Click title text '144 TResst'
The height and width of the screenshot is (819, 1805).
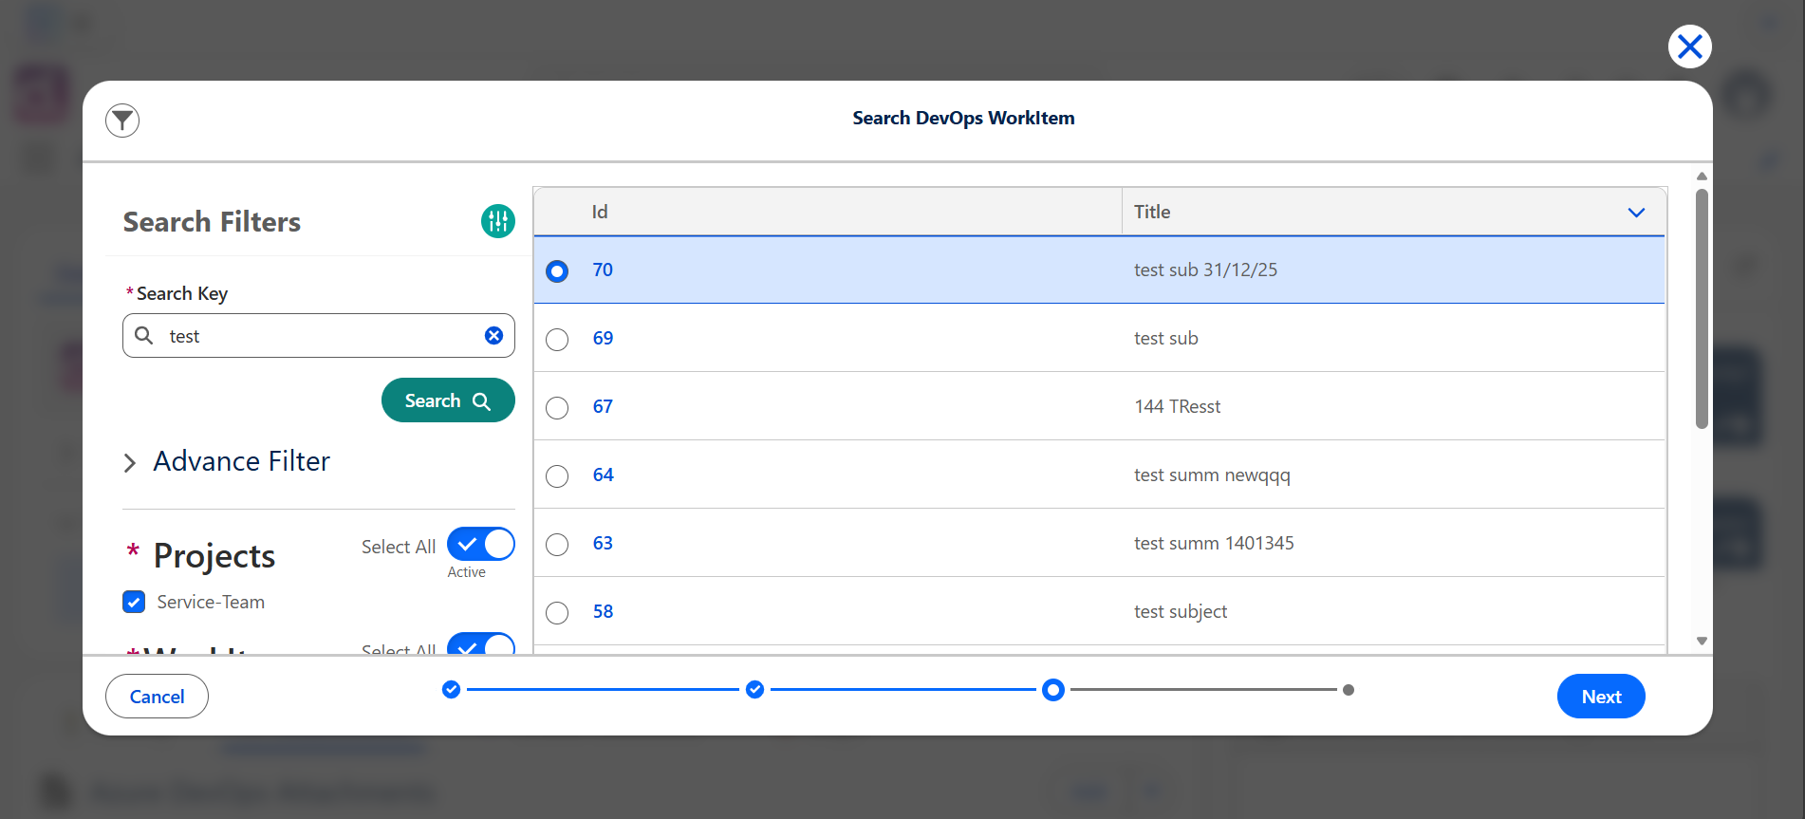1178,406
